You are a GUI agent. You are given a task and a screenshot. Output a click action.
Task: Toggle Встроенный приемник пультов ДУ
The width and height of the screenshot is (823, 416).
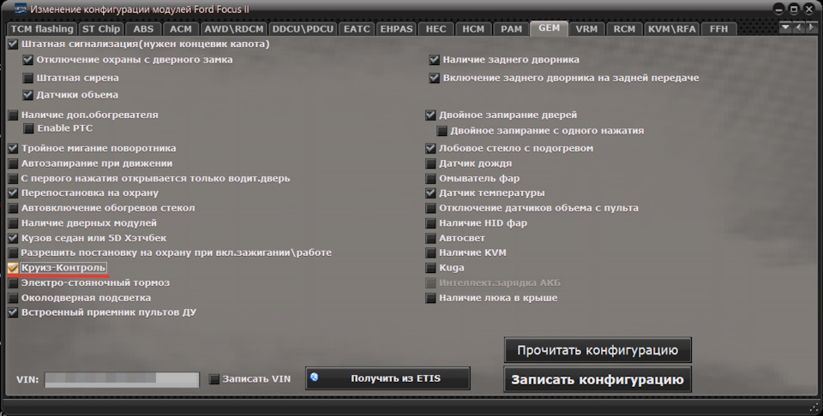13,312
